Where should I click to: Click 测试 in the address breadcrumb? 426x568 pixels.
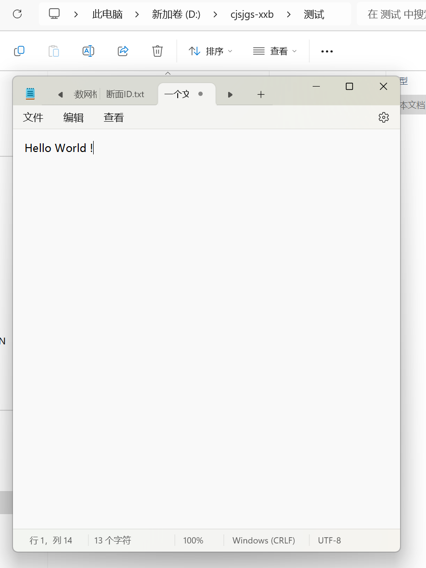click(314, 14)
